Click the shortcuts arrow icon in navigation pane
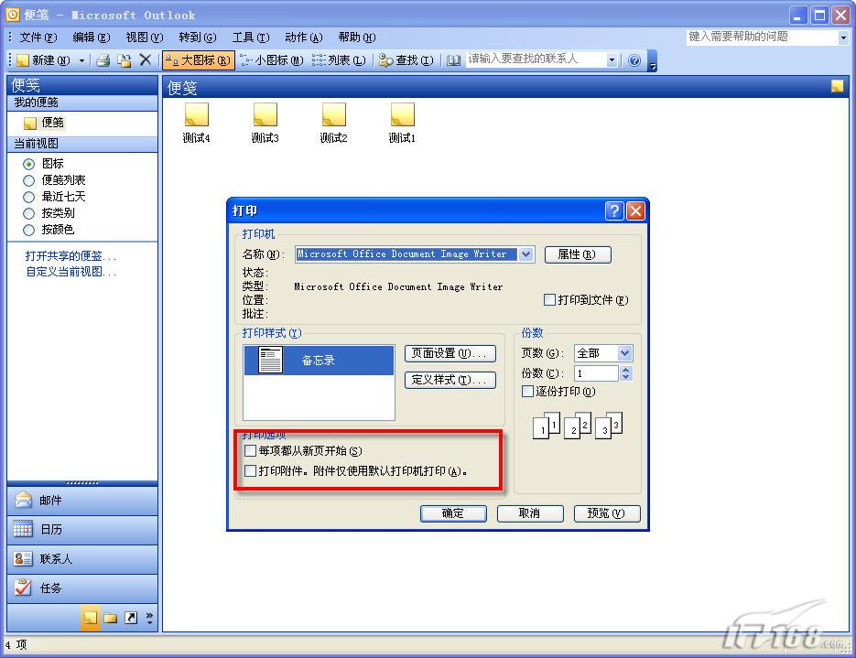This screenshot has width=856, height=658. point(131,618)
